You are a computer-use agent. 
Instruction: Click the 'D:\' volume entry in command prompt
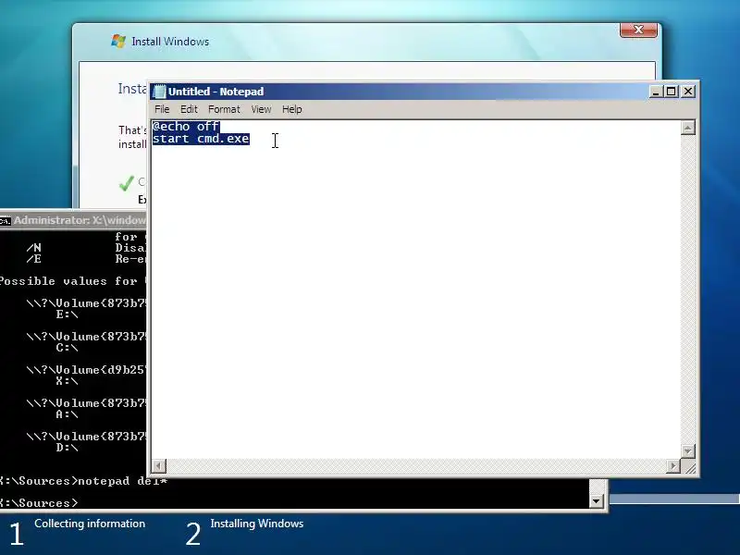[67, 448]
